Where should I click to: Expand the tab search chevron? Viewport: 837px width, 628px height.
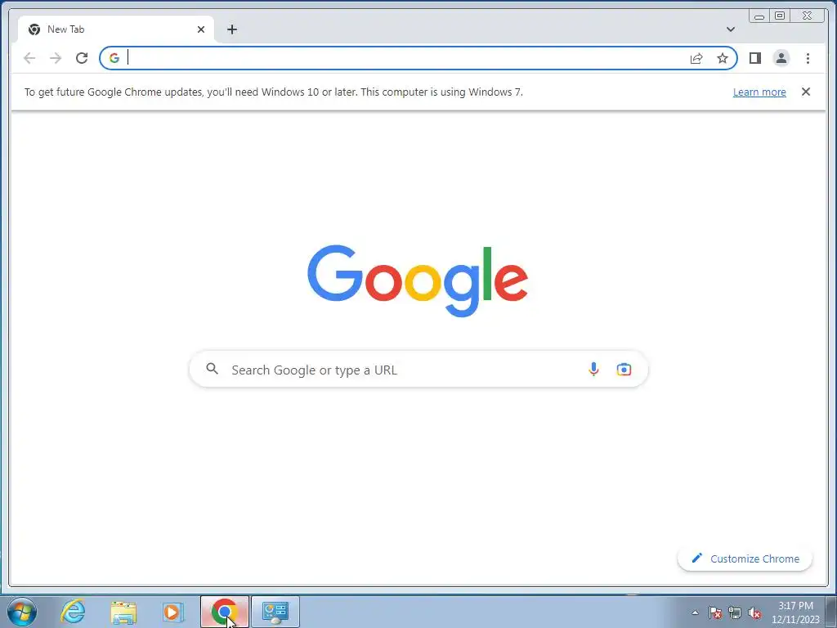(730, 29)
